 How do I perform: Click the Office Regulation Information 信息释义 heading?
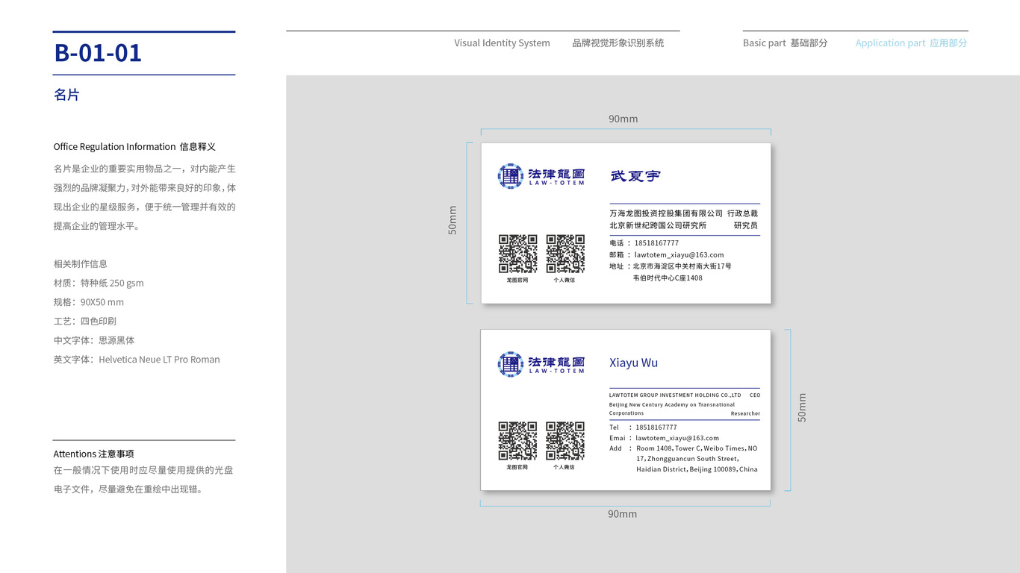coord(134,147)
